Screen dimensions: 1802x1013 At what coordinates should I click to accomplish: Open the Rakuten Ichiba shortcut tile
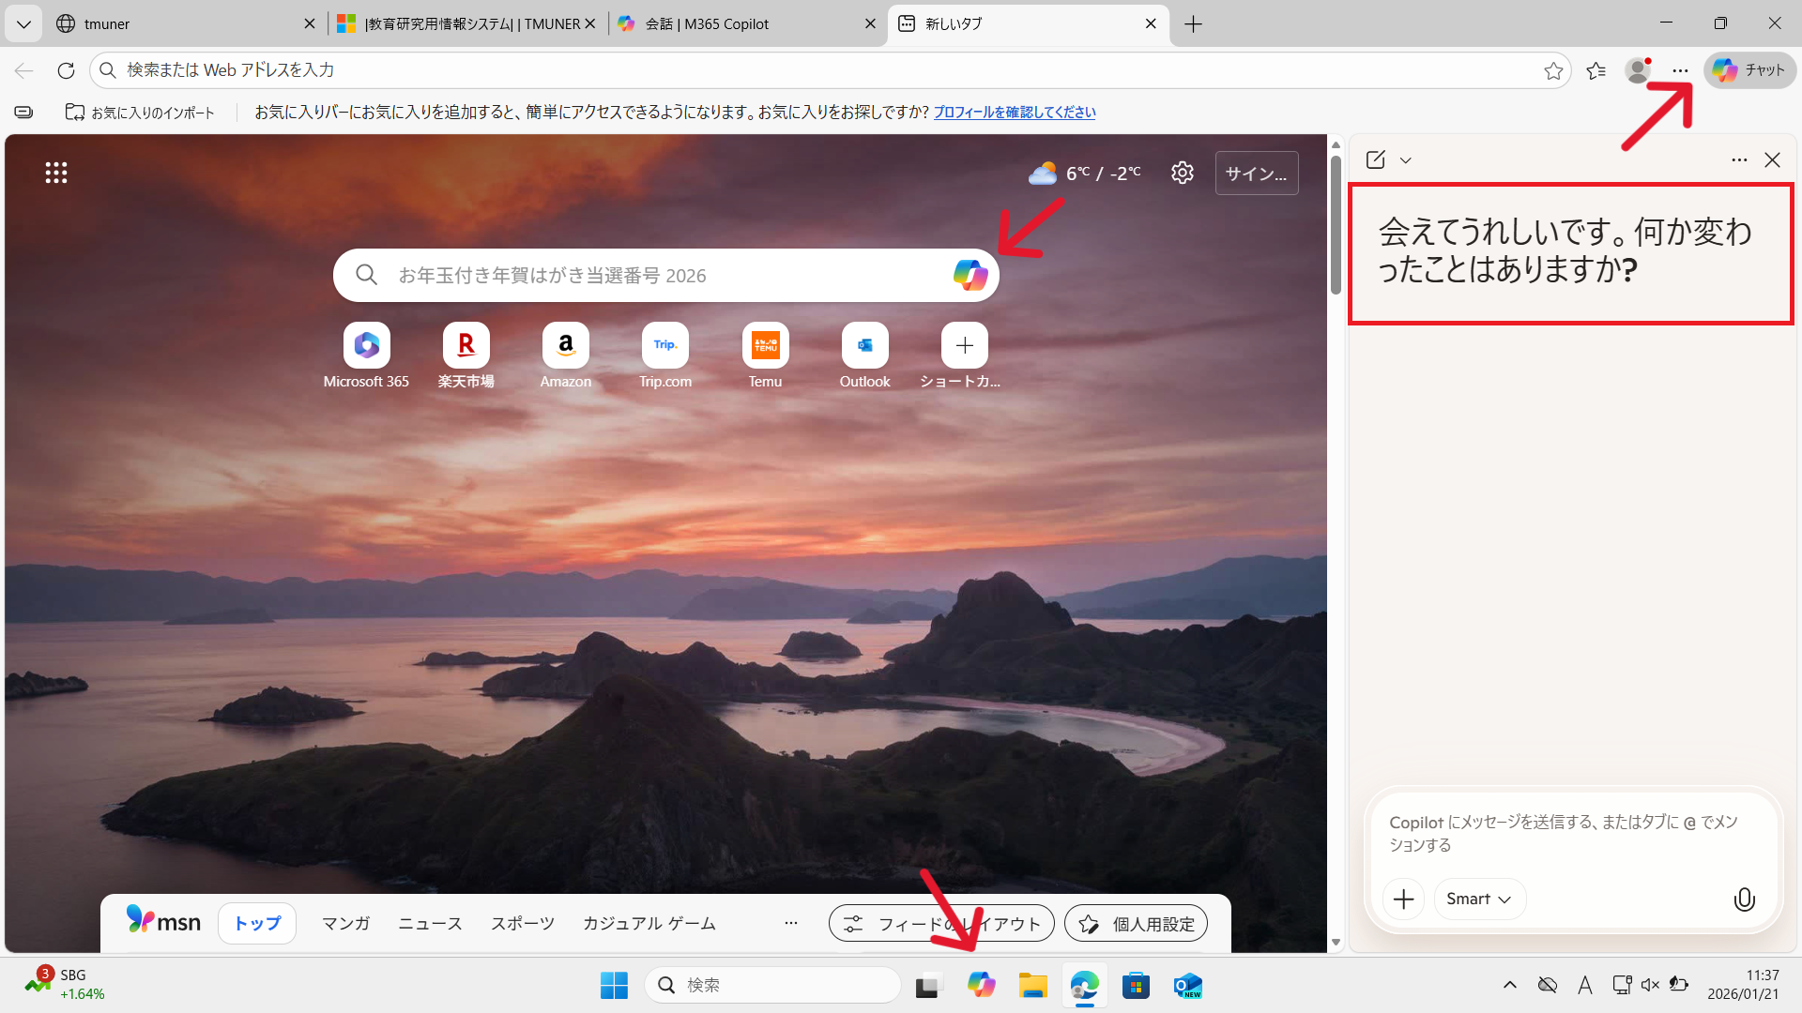tap(466, 346)
